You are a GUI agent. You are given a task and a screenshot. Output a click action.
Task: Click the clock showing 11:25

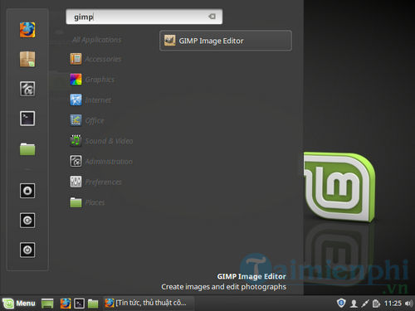[x=393, y=304]
